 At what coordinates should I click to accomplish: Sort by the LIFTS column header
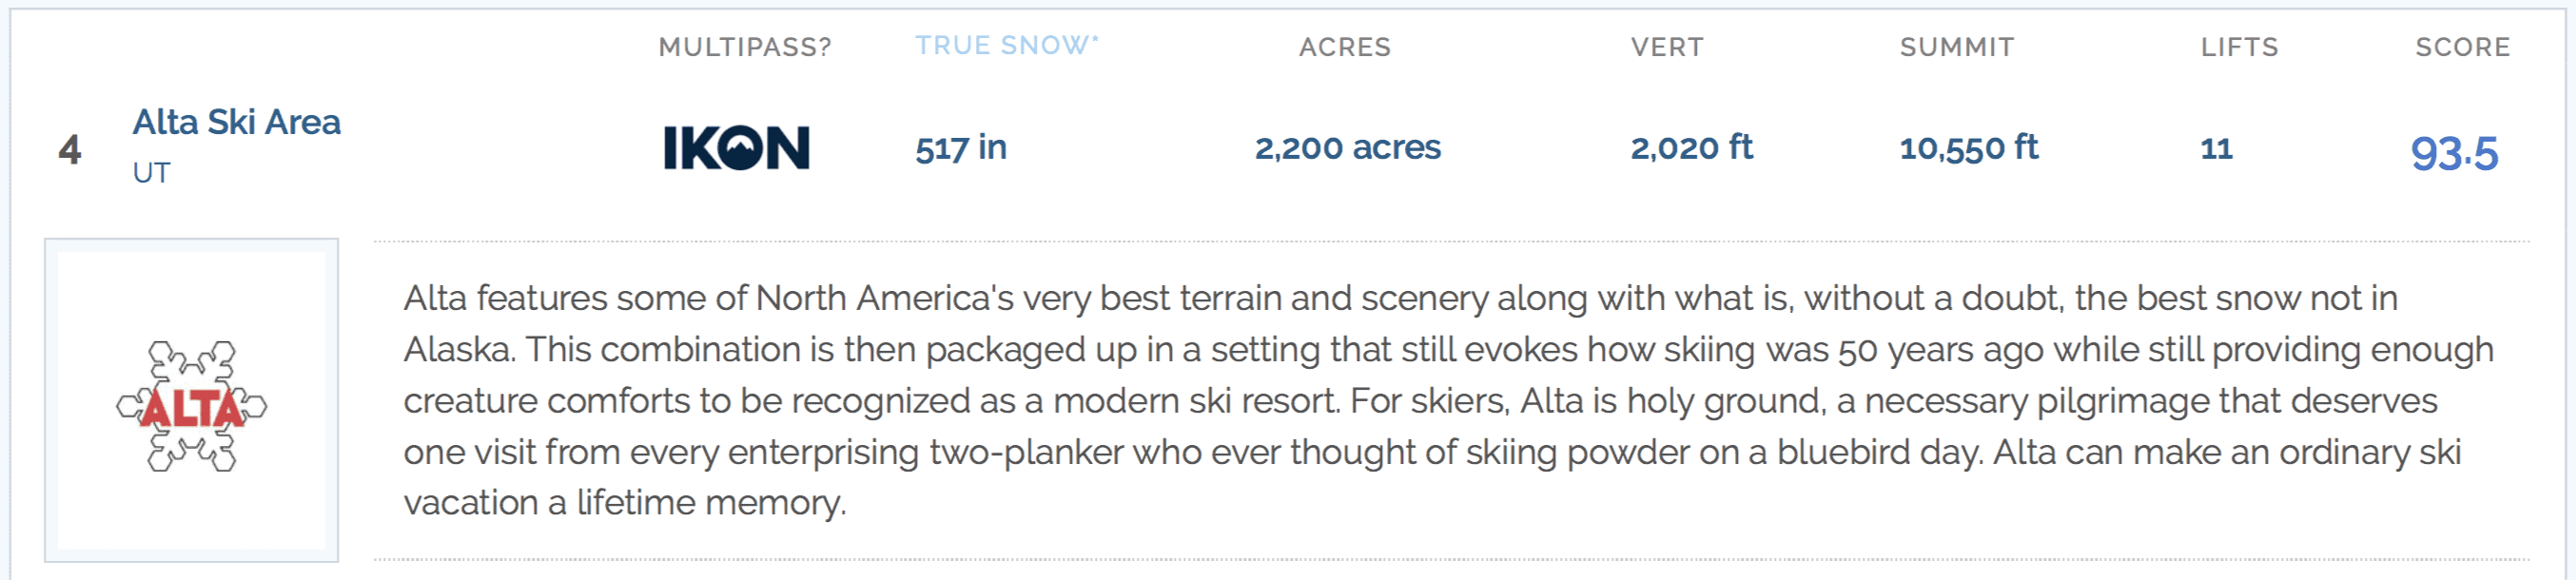point(2239,47)
